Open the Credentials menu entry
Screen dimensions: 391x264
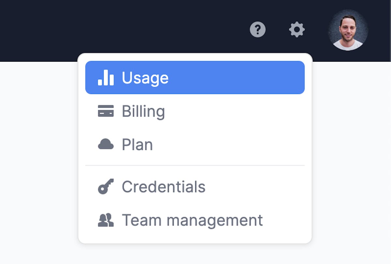195,187
